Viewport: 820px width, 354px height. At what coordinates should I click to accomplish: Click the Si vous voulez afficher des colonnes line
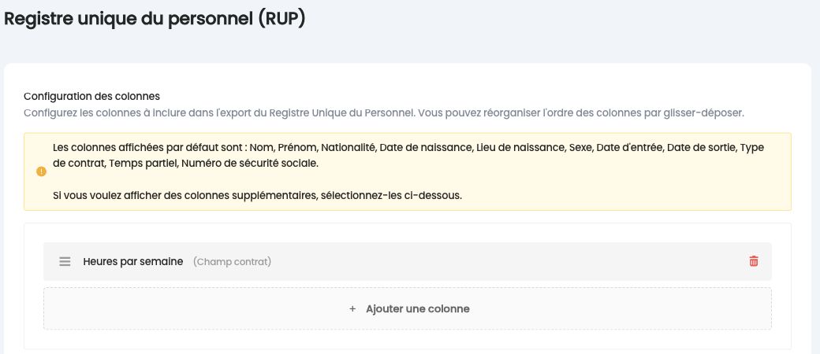coord(257,196)
